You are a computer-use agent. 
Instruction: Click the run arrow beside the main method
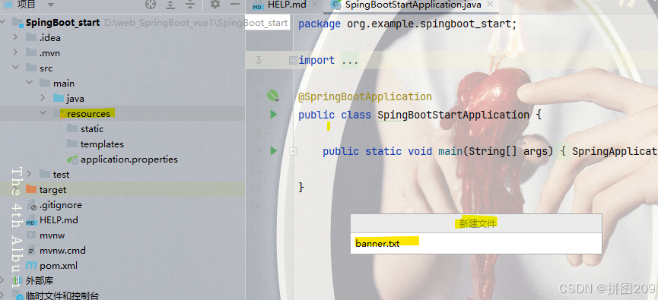pos(274,150)
